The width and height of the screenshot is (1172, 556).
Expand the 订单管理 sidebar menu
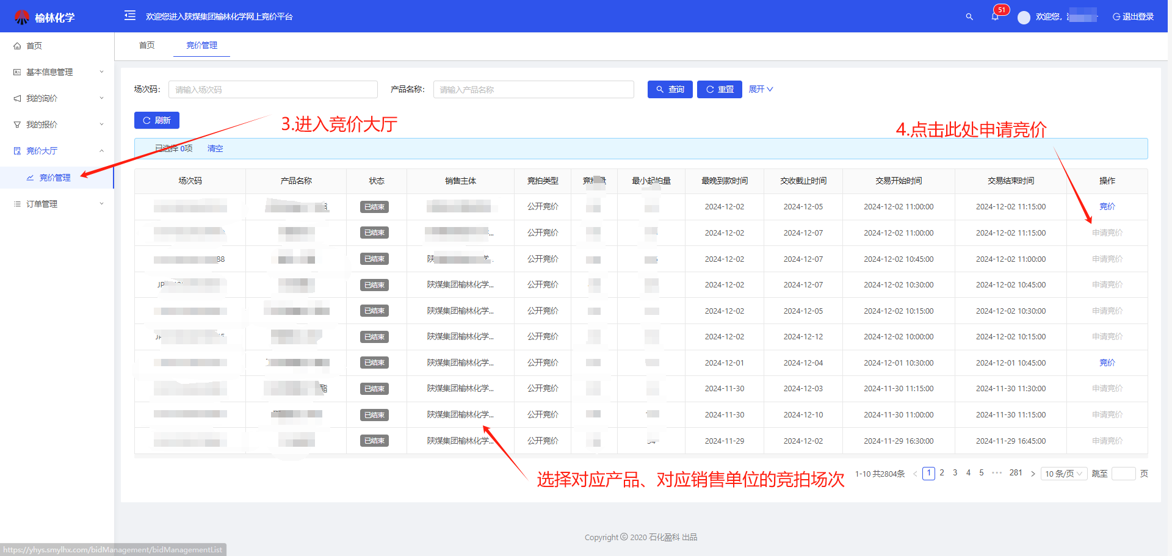[x=57, y=204]
